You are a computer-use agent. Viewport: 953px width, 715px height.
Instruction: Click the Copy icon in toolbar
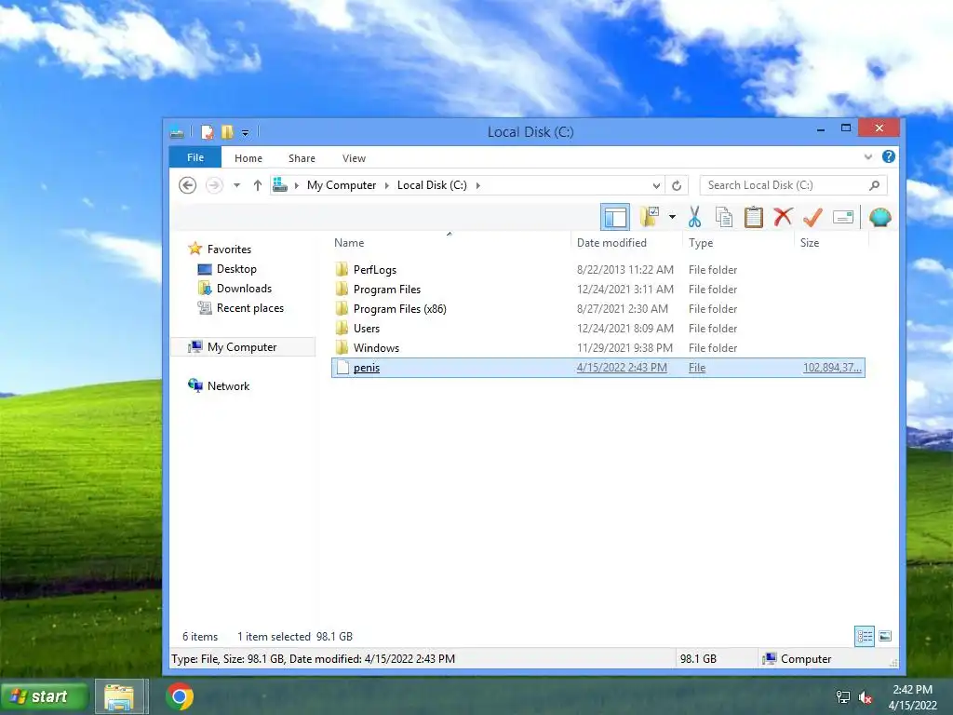click(723, 217)
